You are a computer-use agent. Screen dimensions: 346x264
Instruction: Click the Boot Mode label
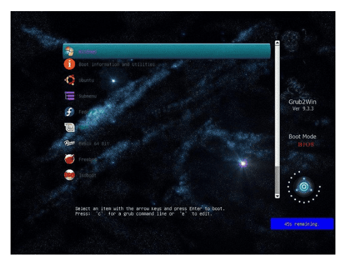click(302, 137)
